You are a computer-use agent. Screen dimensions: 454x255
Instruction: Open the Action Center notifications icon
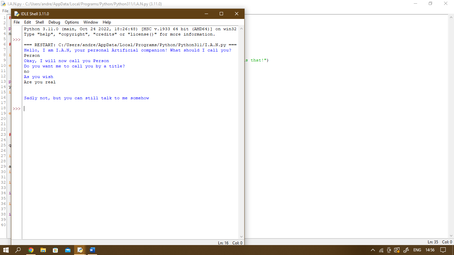coord(443,250)
